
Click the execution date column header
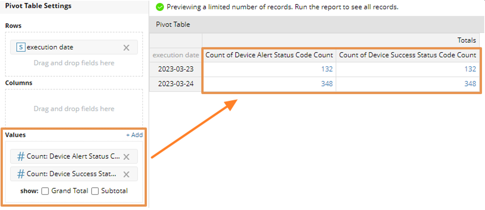pos(176,55)
